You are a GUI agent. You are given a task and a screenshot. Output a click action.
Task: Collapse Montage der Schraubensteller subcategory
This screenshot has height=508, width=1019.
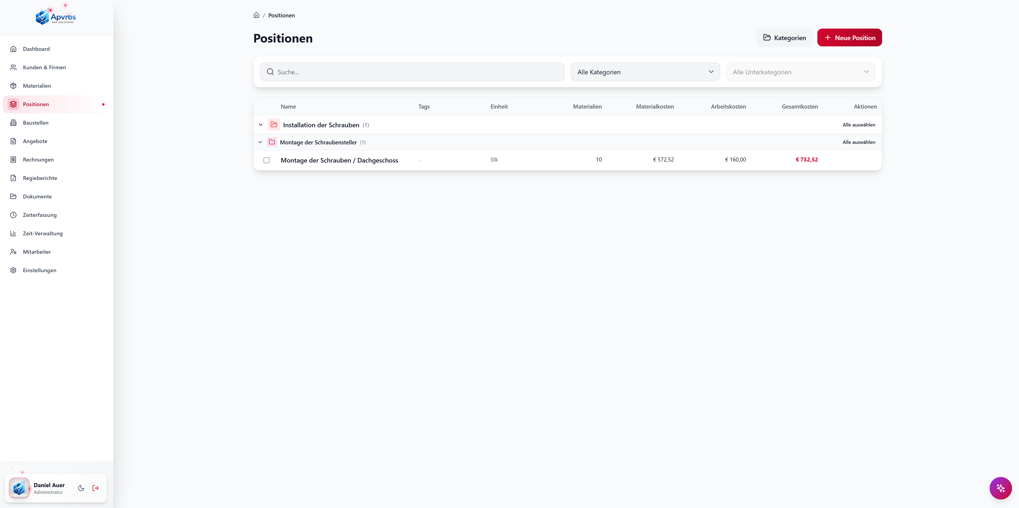260,142
